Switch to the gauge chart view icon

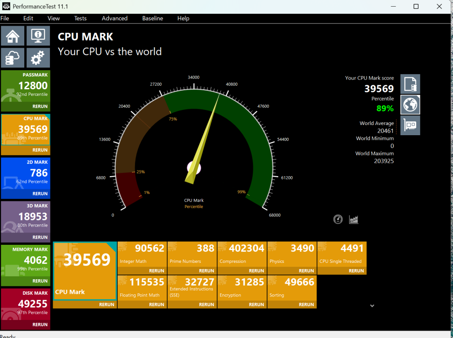tap(338, 219)
